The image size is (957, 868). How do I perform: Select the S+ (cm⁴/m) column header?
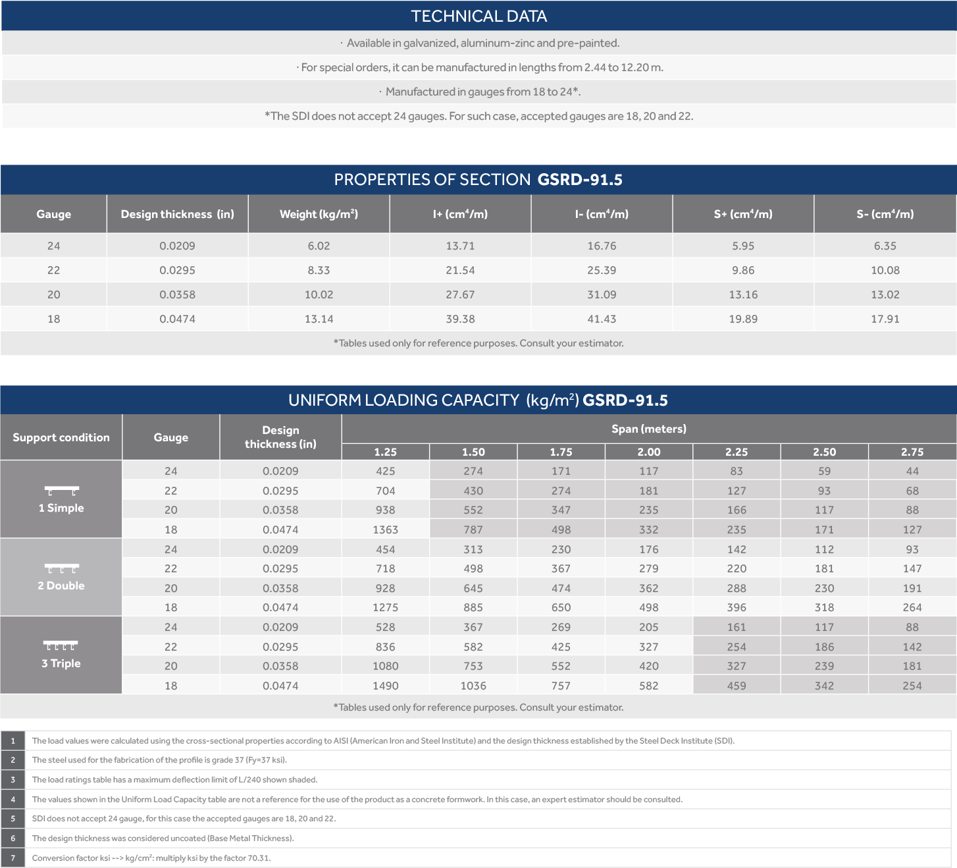[x=743, y=214]
